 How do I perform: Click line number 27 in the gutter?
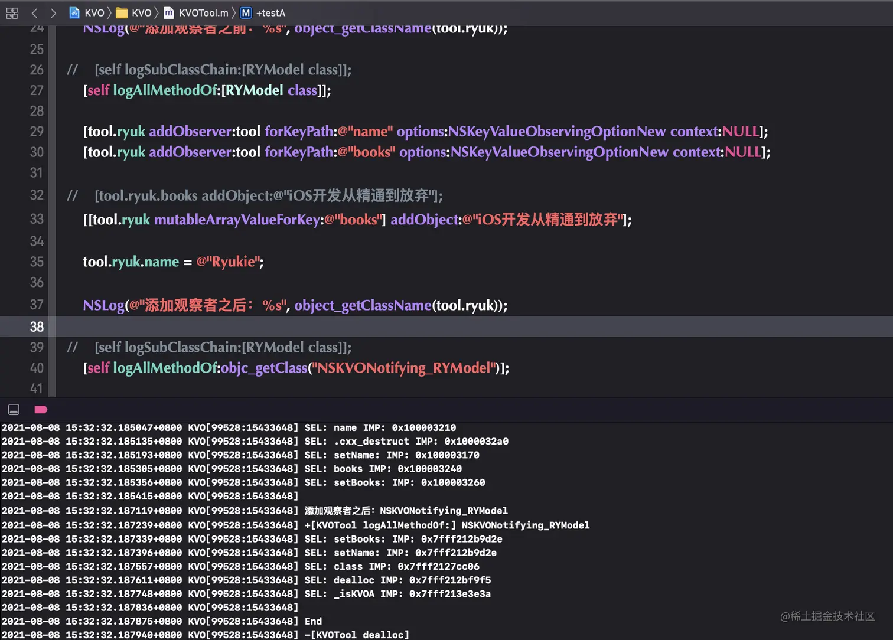(x=37, y=90)
